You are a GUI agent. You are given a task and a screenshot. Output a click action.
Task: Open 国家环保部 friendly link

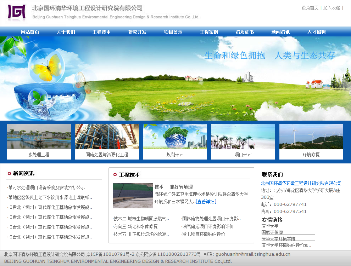pyautogui.click(x=272, y=232)
